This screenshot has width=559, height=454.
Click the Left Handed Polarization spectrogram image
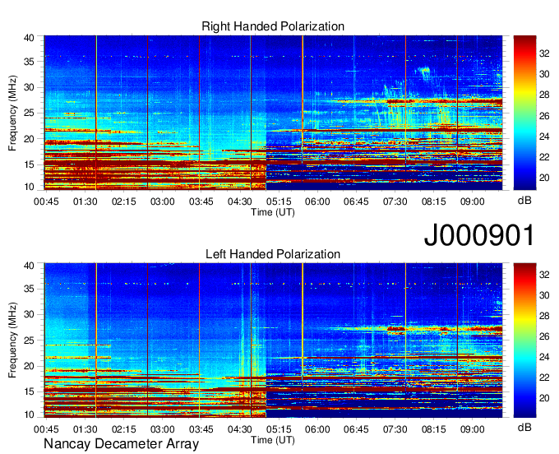(273, 340)
